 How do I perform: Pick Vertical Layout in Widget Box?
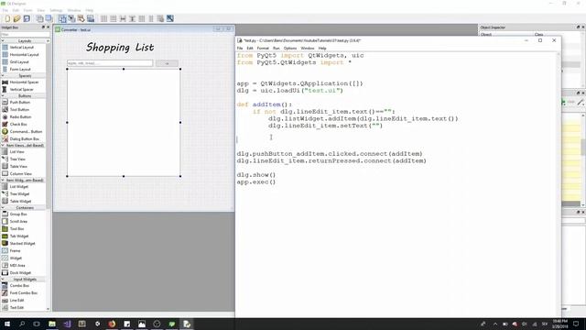point(23,47)
